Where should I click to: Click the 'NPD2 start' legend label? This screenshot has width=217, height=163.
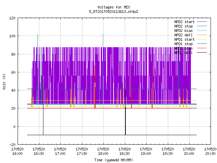[184, 22]
